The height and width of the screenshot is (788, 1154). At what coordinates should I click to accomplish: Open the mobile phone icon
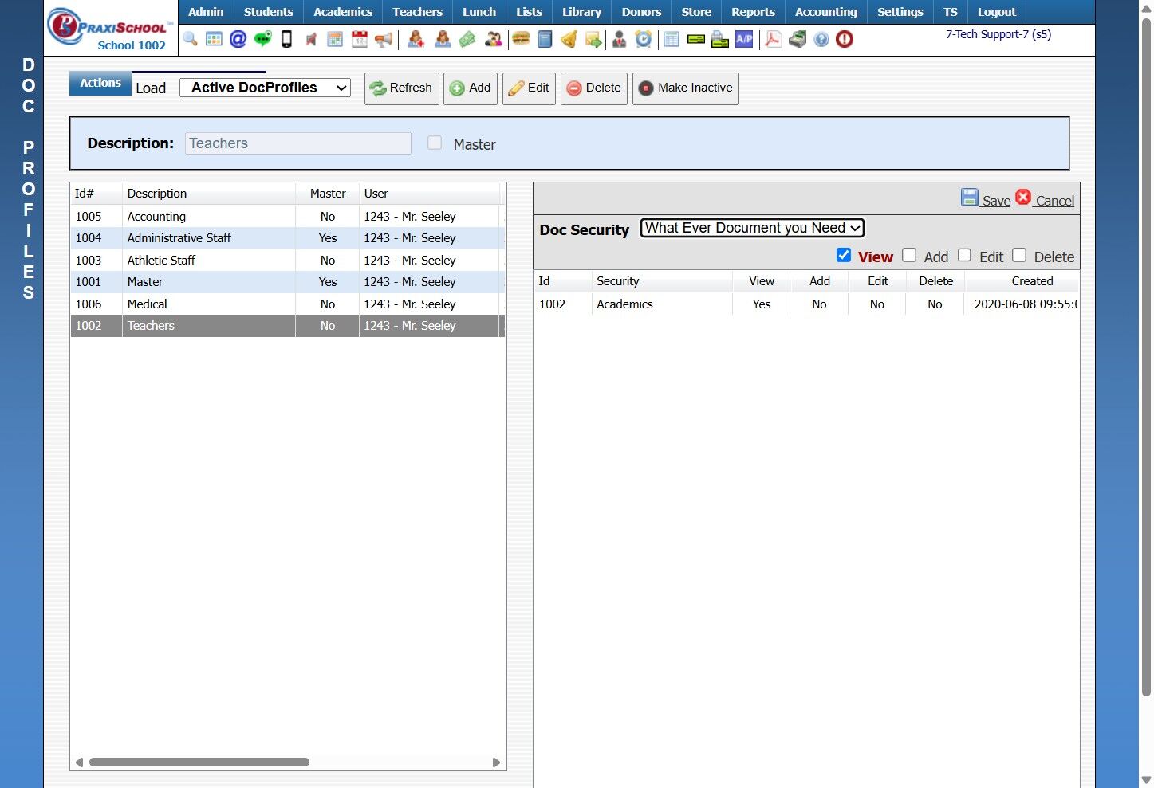286,39
